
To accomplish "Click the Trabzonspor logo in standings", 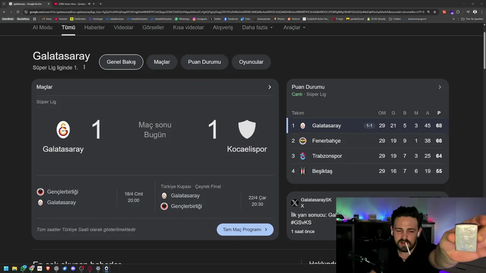I will [x=303, y=156].
